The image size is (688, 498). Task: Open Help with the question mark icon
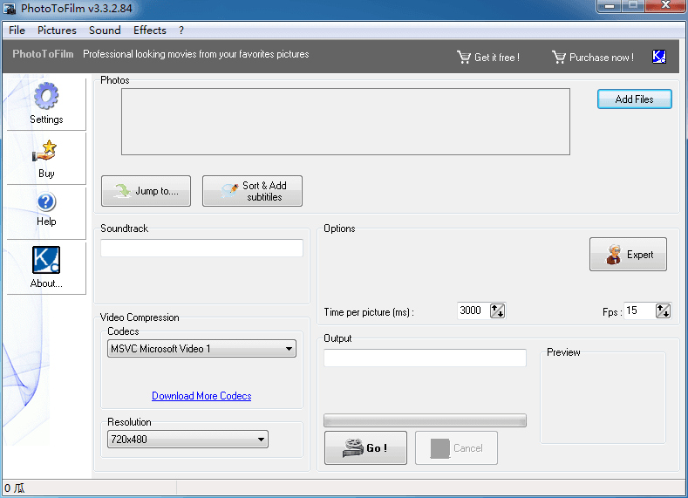(46, 202)
